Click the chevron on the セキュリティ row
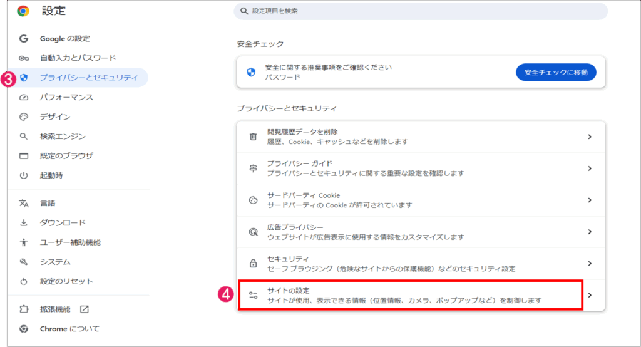The image size is (641, 347). [x=590, y=264]
